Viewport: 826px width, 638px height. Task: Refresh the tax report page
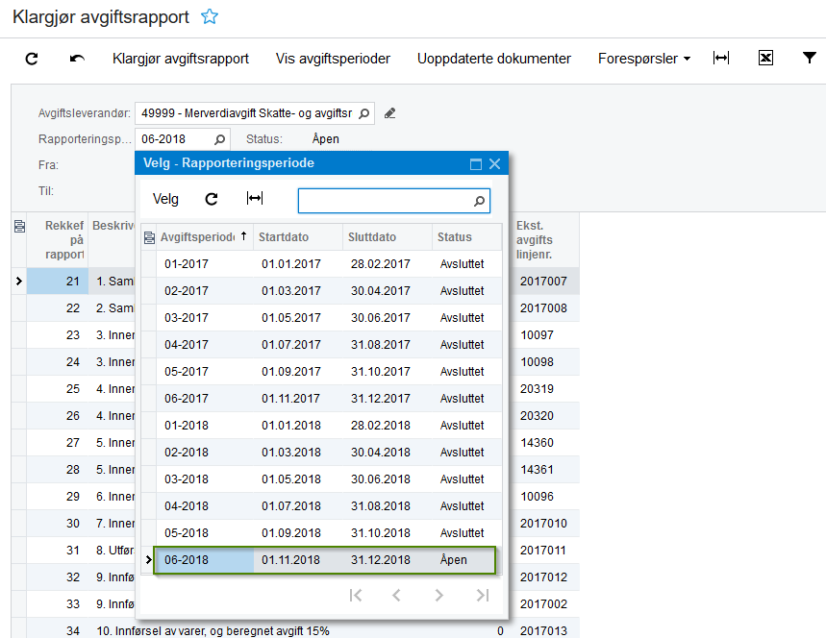pos(32,59)
